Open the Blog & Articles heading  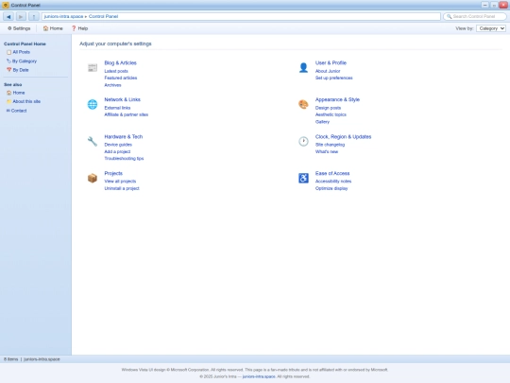coord(120,62)
